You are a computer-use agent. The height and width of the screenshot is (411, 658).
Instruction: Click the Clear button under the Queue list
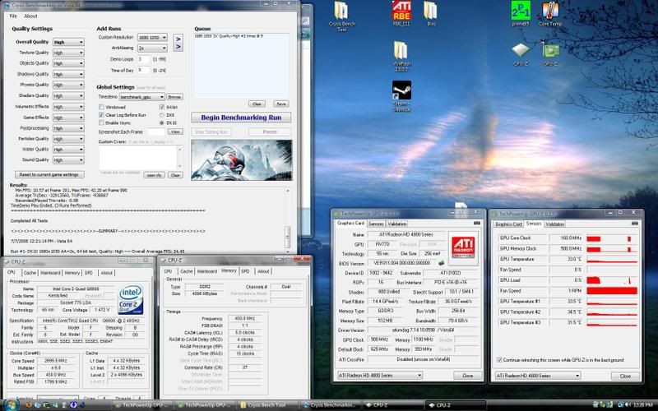(x=257, y=104)
